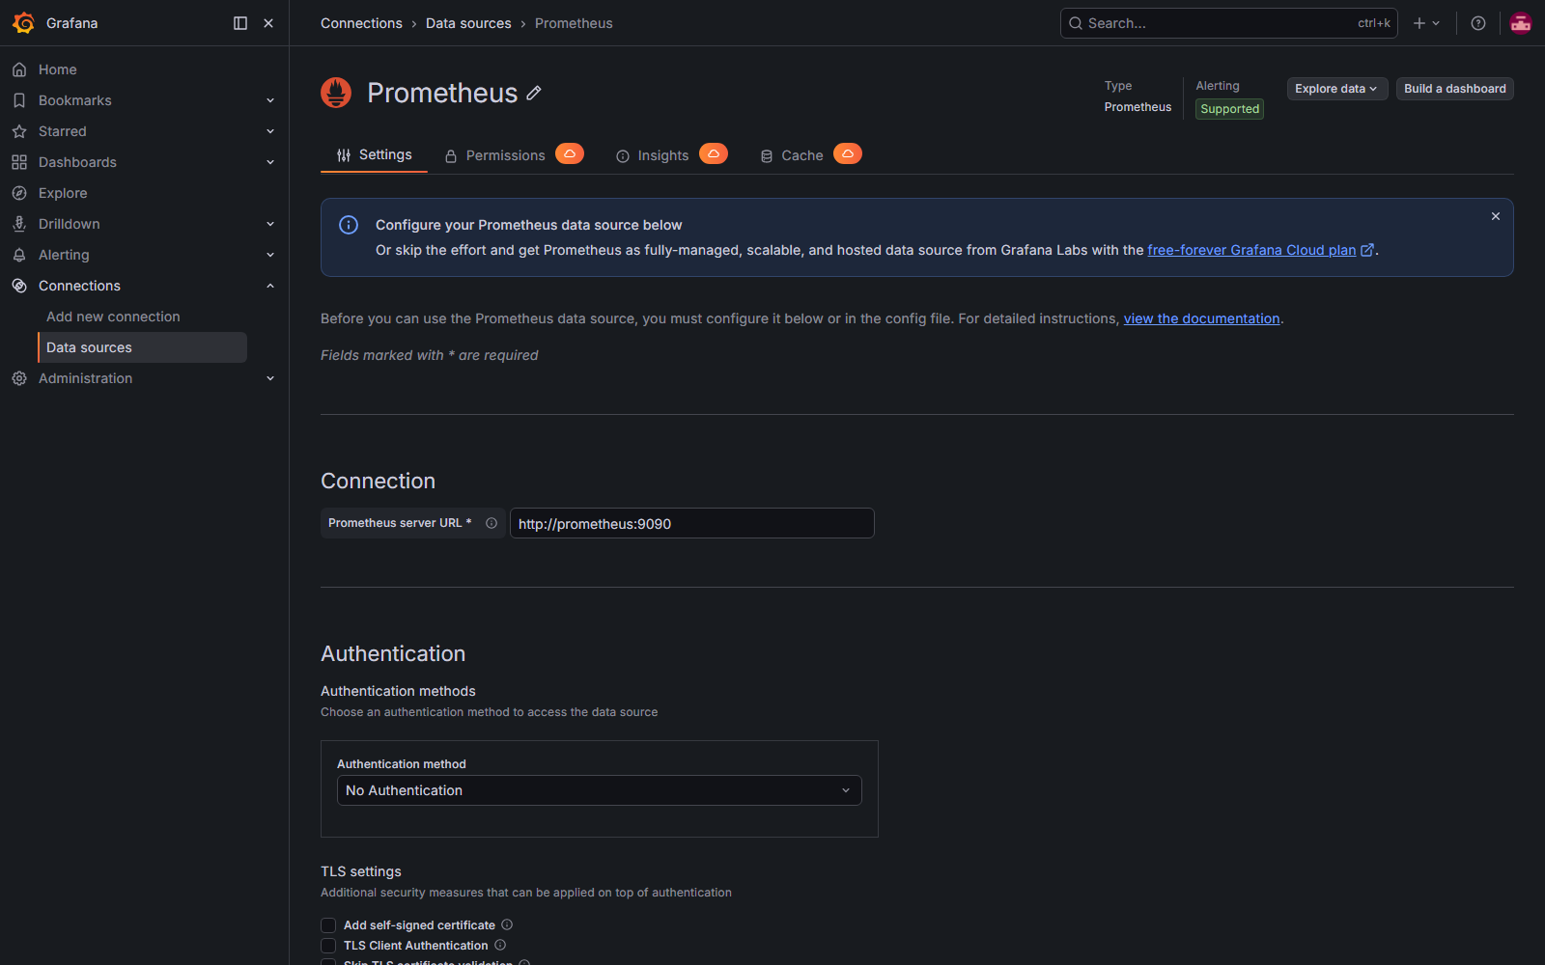Open the Explore data dropdown
The height and width of the screenshot is (965, 1545).
(x=1337, y=89)
